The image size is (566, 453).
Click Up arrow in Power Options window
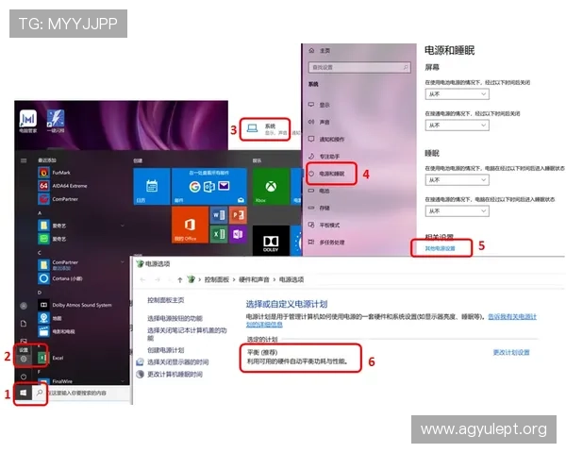click(x=180, y=279)
